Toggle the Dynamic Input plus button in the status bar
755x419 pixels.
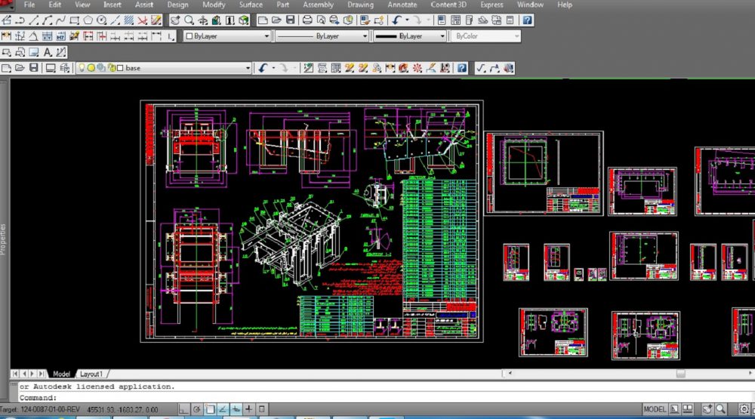[x=248, y=409]
